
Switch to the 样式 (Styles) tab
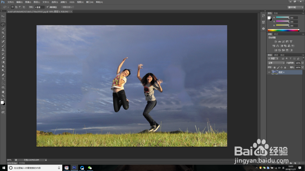pyautogui.click(x=276, y=34)
